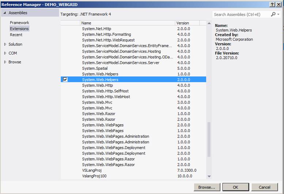
Task: Select System.Net.Http.WebRequest row
Action: tap(133, 40)
